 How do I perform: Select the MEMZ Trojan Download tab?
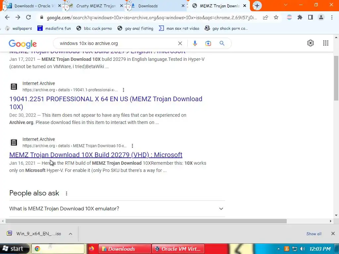pos(218,6)
